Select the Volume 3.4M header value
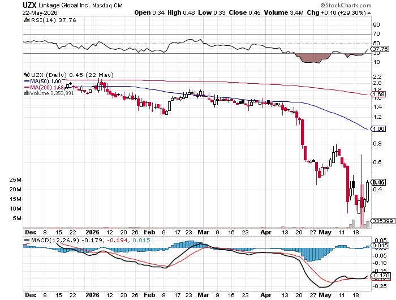This screenshot has width=396, height=300. tap(283, 12)
